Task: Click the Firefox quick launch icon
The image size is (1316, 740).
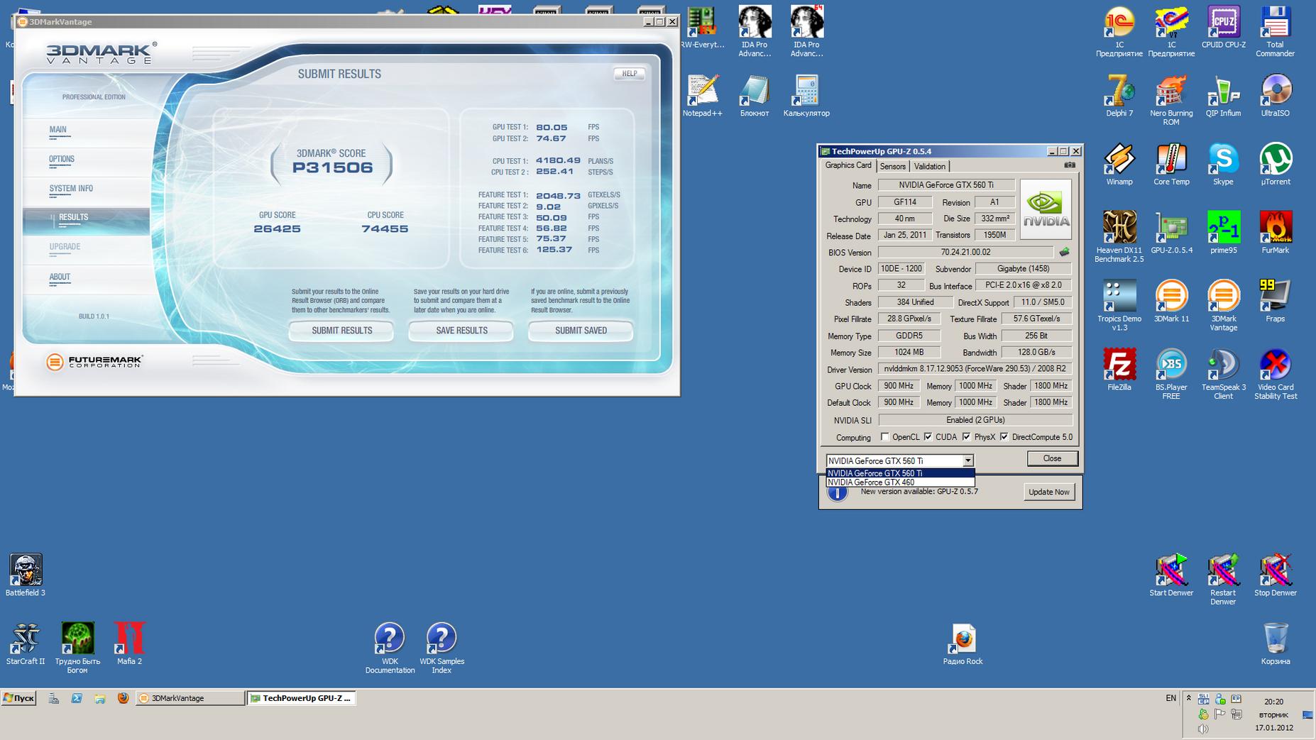Action: coord(123,698)
